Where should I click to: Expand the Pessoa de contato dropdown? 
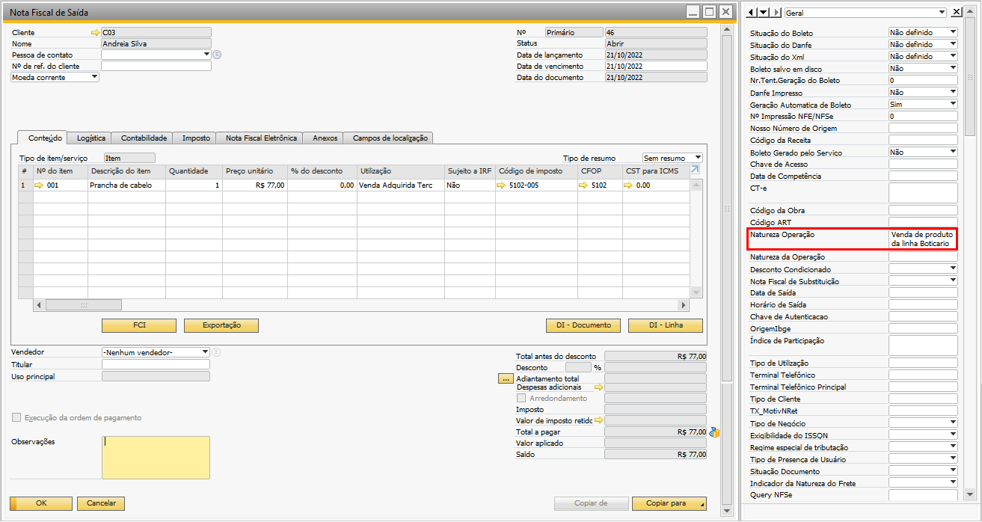pyautogui.click(x=206, y=55)
